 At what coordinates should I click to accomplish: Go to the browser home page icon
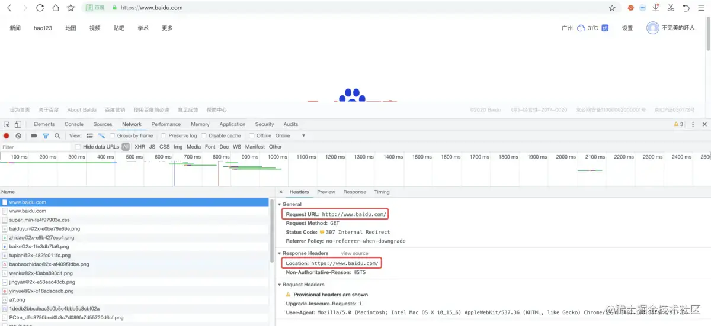pos(55,8)
